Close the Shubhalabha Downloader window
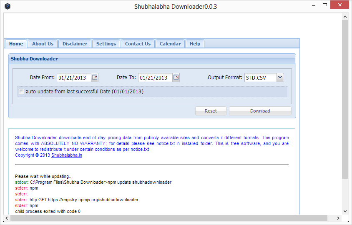352x225 pixels. coord(339,5)
